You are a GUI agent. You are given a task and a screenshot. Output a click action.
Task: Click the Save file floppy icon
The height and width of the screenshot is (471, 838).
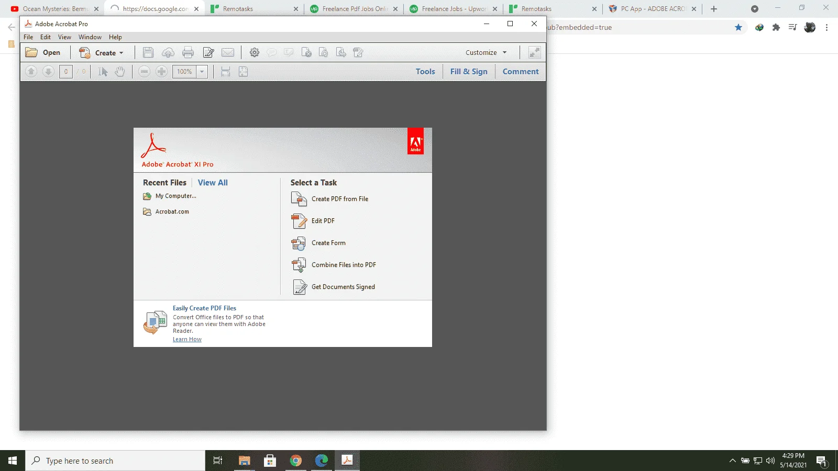pos(148,52)
